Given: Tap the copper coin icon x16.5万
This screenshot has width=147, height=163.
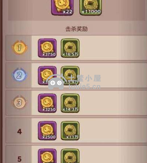Looking at the screenshot, I should (70, 48).
